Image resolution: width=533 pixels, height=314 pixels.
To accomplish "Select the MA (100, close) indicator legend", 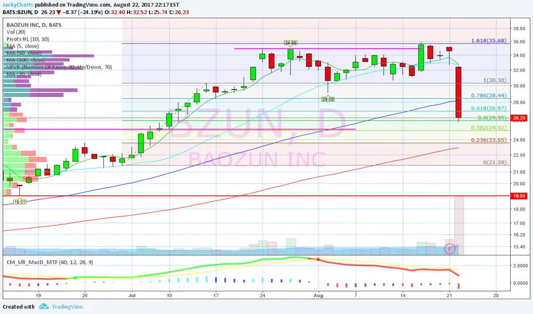I will pyautogui.click(x=26, y=60).
